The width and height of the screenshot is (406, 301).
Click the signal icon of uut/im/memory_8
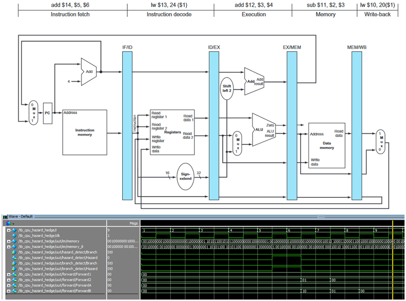pyautogui.click(x=14, y=247)
